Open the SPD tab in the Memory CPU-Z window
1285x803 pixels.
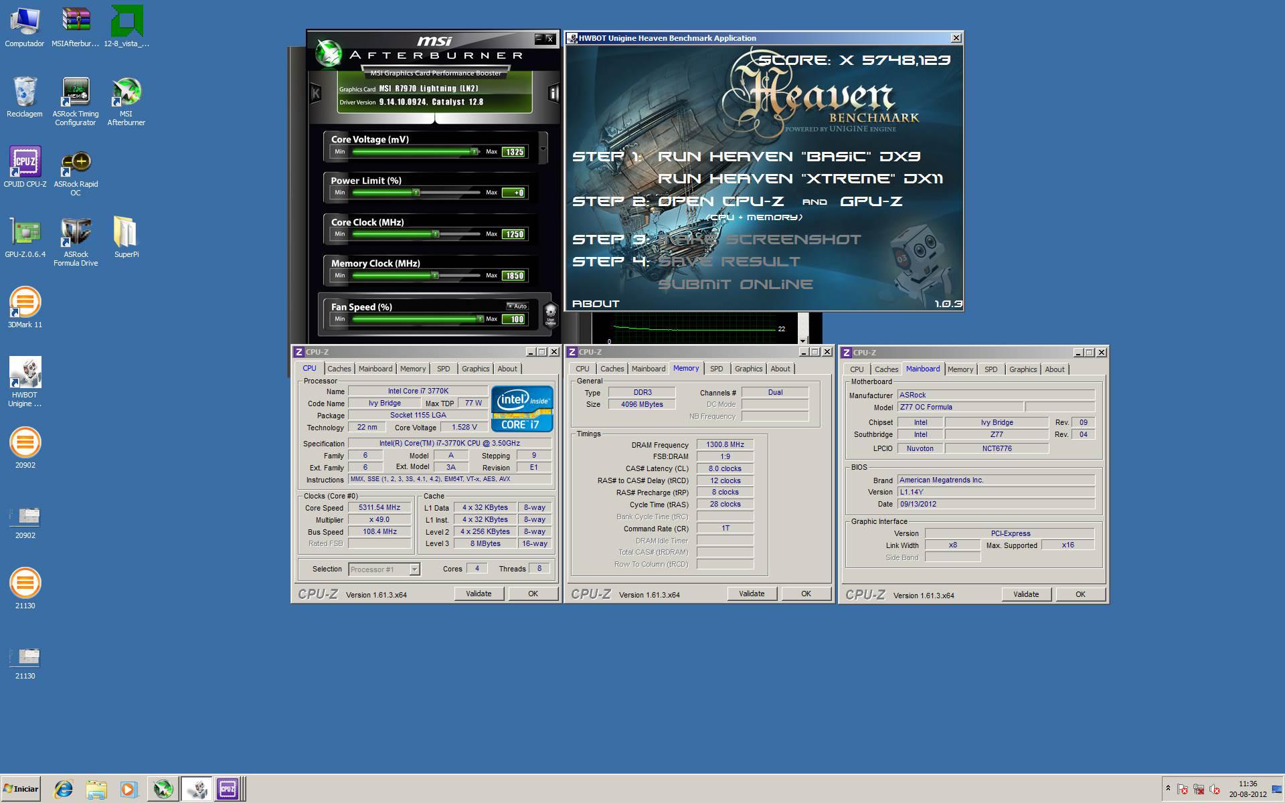716,369
